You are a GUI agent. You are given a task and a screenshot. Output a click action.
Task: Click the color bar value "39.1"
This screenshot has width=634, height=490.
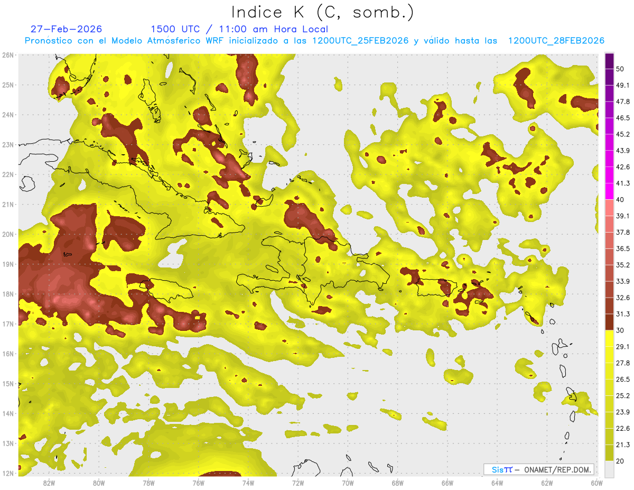(623, 216)
